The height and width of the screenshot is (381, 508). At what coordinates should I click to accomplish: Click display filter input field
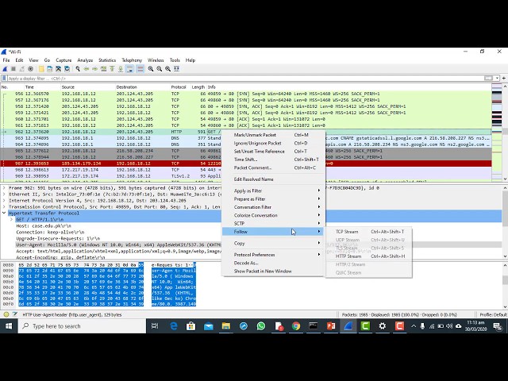[x=244, y=79]
